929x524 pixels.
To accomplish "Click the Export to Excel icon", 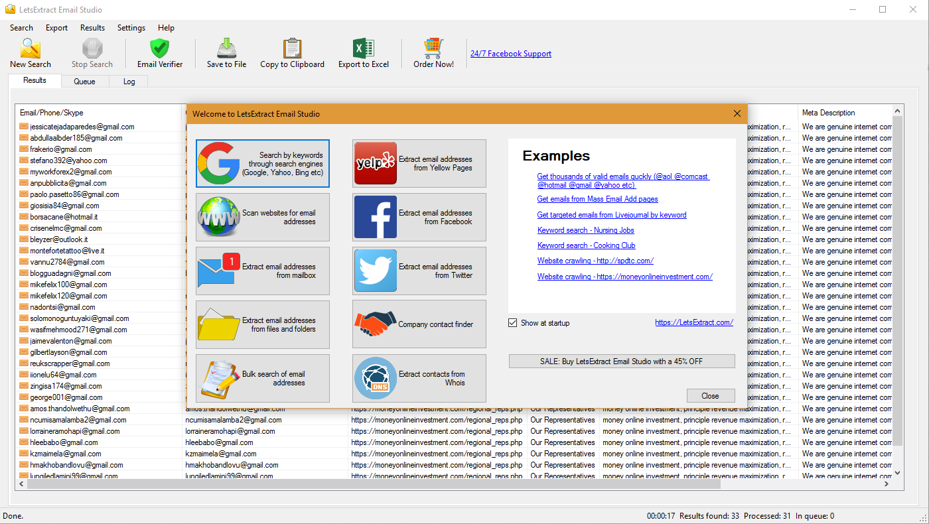I will pos(363,49).
